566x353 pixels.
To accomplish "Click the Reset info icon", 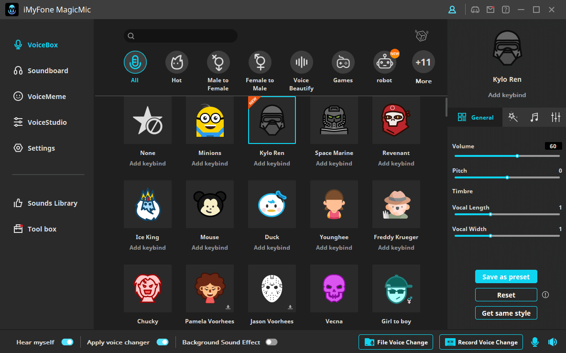I will (545, 295).
